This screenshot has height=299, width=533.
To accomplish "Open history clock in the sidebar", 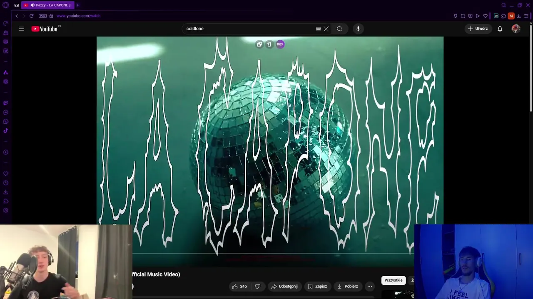I will click(x=5, y=183).
